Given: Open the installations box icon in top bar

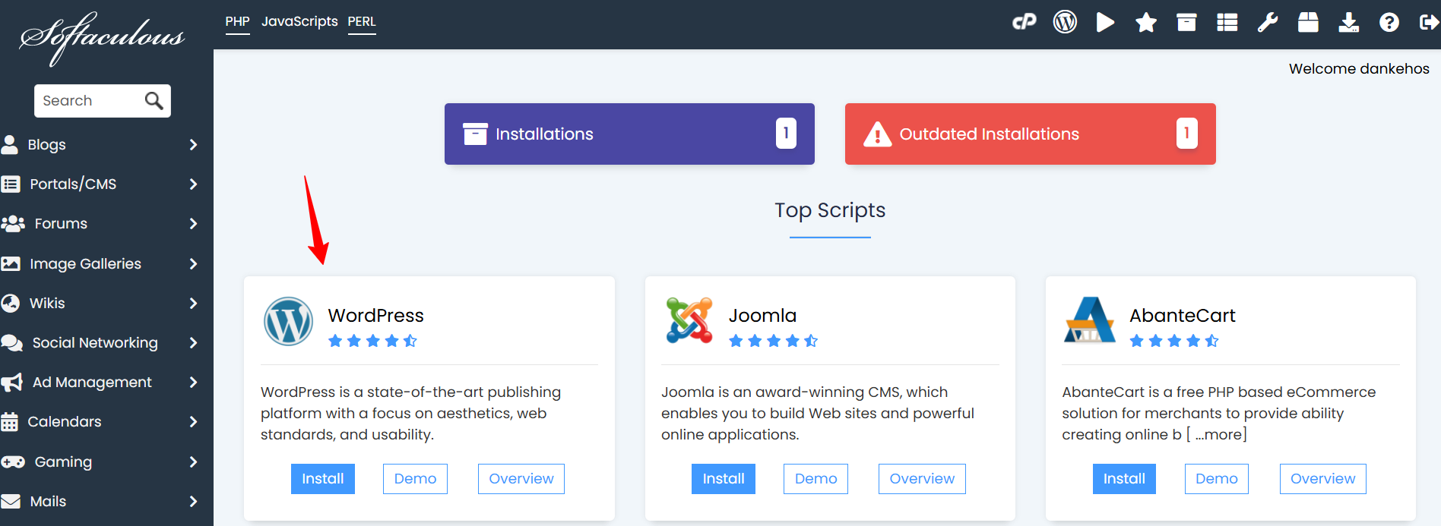Looking at the screenshot, I should pos(1186,22).
